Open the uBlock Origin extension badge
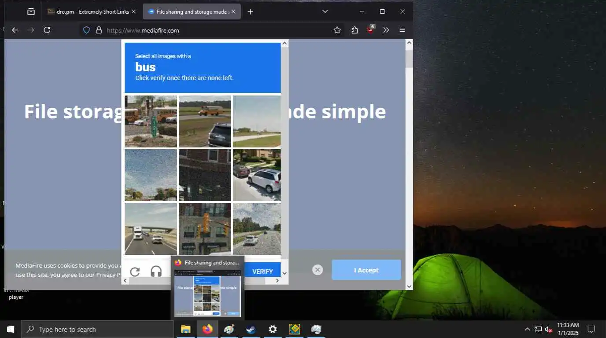Screen dimensions: 606x338 pos(371,29)
